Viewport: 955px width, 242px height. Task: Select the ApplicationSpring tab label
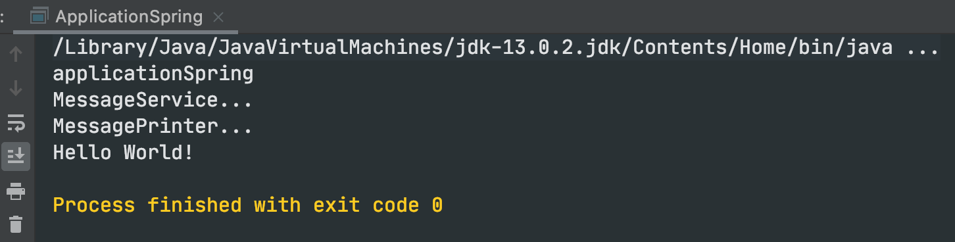pos(129,16)
